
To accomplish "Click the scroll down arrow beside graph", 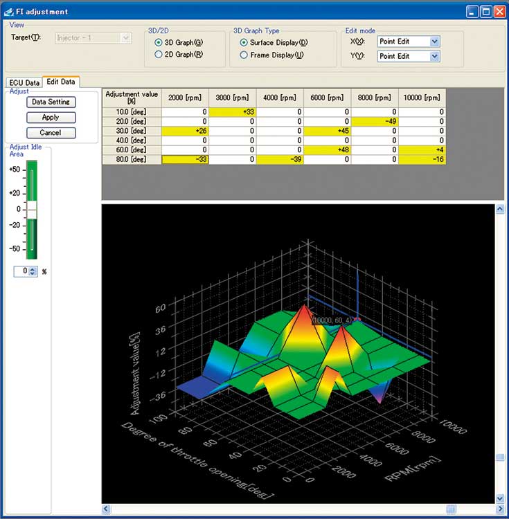I will (x=499, y=498).
